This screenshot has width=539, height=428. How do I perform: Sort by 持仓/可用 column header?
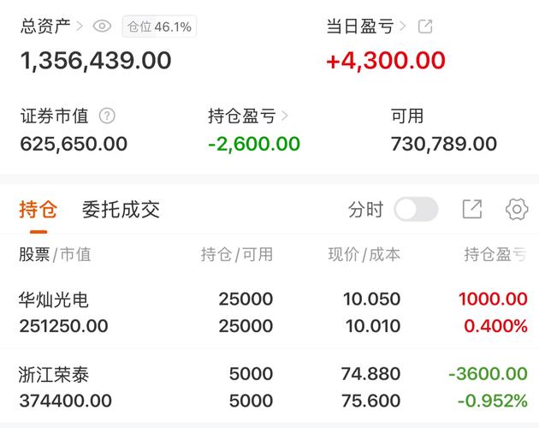point(237,254)
